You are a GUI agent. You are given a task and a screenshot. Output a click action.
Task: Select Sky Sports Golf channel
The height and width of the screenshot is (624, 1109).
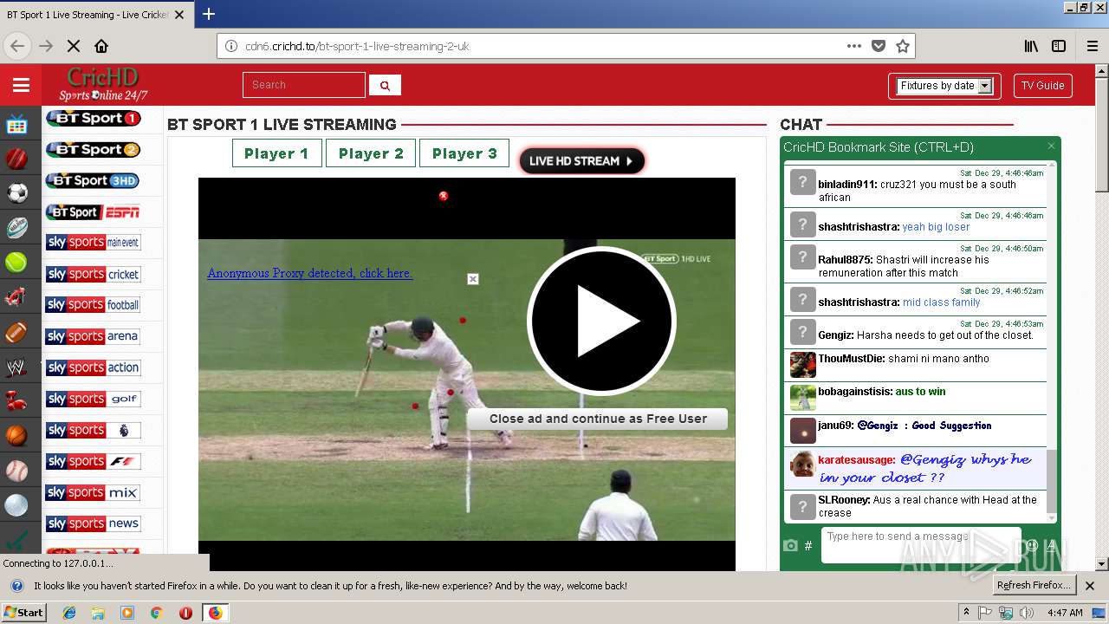(93, 399)
